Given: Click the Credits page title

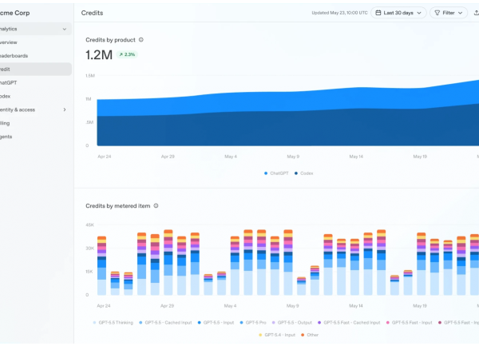Looking at the screenshot, I should 92,13.
